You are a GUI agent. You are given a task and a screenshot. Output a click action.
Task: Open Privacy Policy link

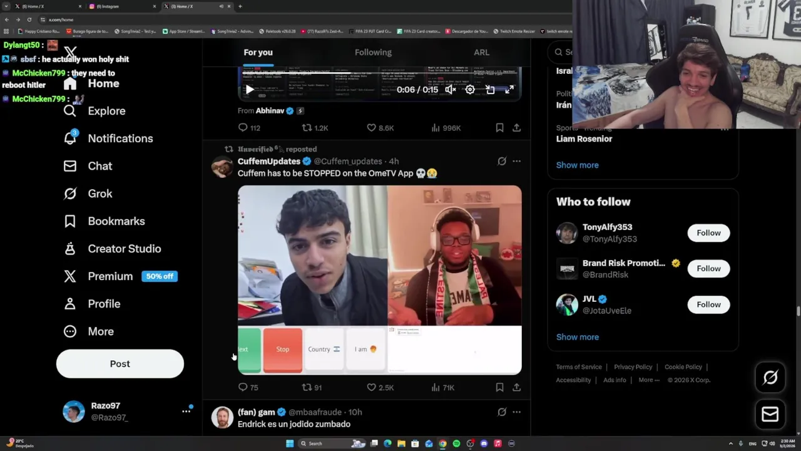coord(633,367)
